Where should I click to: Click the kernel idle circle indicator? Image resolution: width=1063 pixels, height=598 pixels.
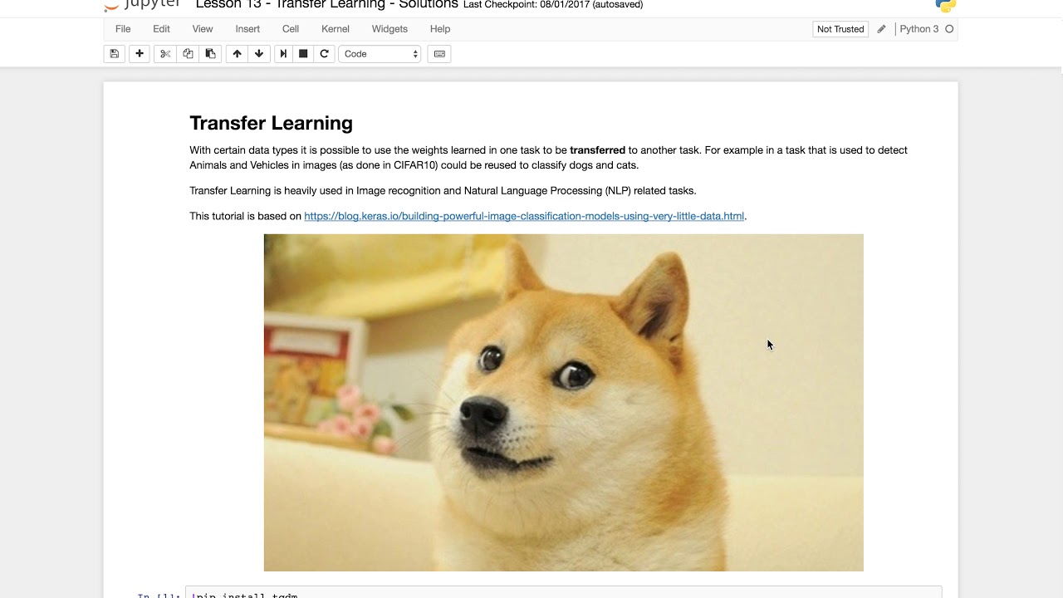(949, 29)
